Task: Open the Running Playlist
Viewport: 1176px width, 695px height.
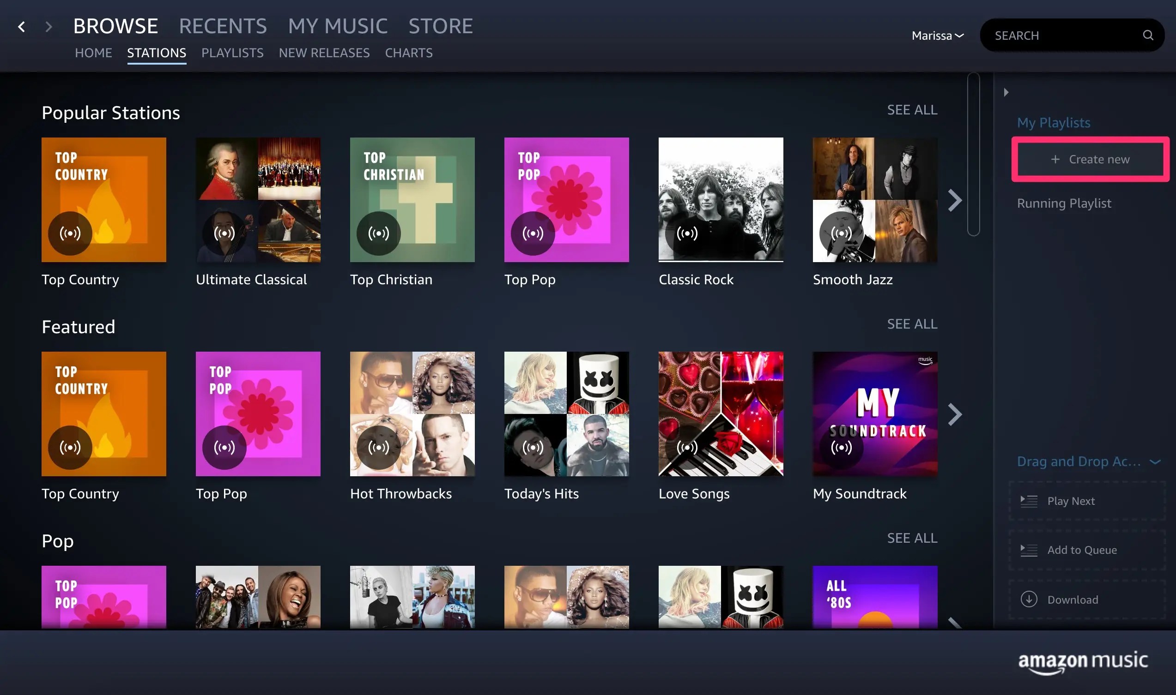Action: coord(1063,203)
